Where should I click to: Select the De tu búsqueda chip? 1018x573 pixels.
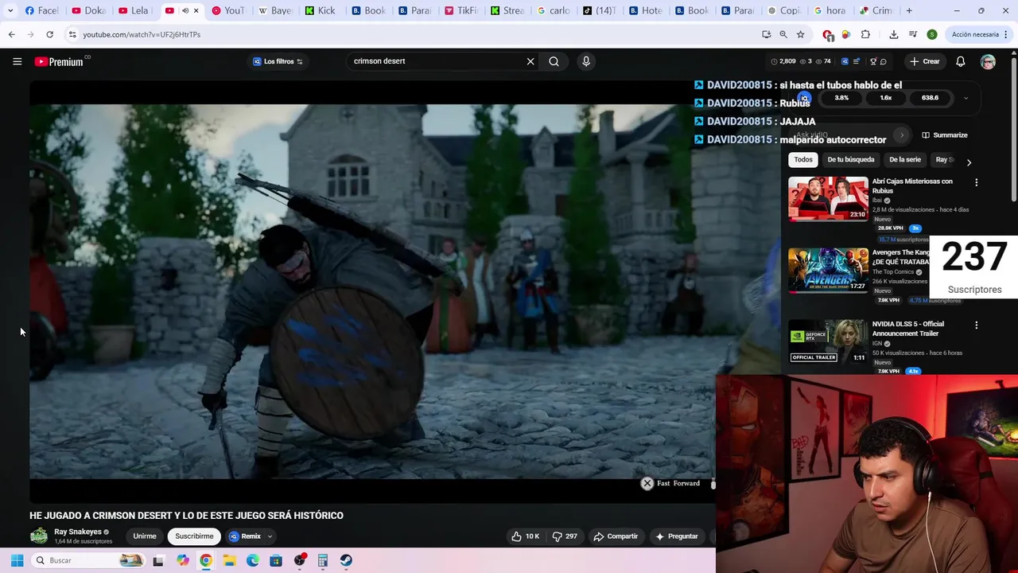point(850,159)
